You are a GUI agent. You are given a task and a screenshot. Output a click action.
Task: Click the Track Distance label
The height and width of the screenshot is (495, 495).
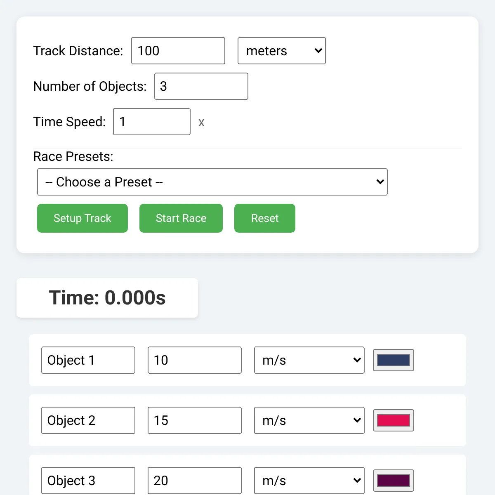[78, 51]
